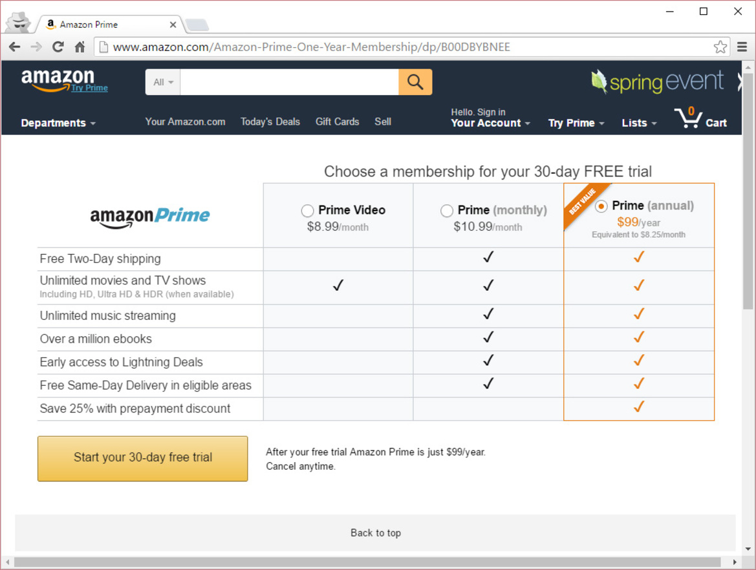The width and height of the screenshot is (756, 570).
Task: Select the Prime (annual) radio button
Action: 601,206
